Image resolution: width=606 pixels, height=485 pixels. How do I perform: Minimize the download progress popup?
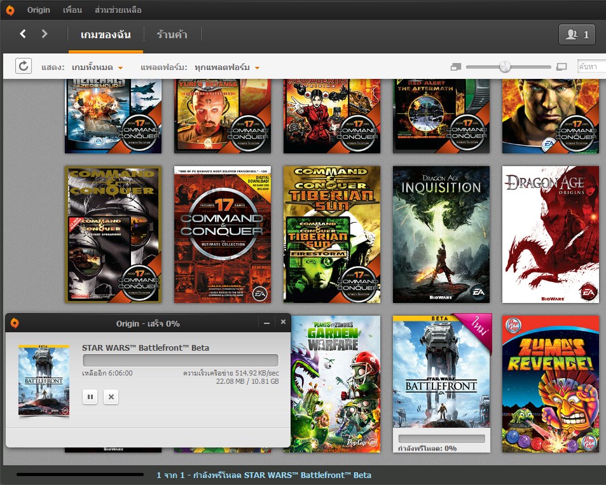pyautogui.click(x=266, y=323)
